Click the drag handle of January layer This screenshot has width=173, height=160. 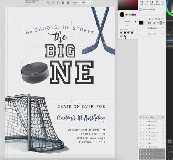click(163, 140)
